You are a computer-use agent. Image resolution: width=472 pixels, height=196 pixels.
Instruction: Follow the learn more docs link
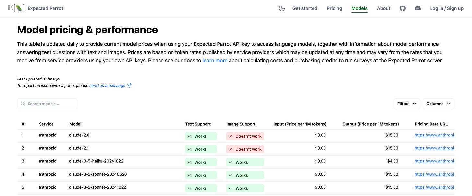[x=215, y=60]
